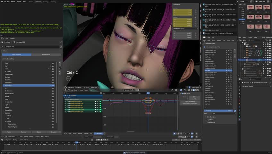Click lock icon on Hands animation layer
The height and width of the screenshot is (154, 272).
(231, 59)
